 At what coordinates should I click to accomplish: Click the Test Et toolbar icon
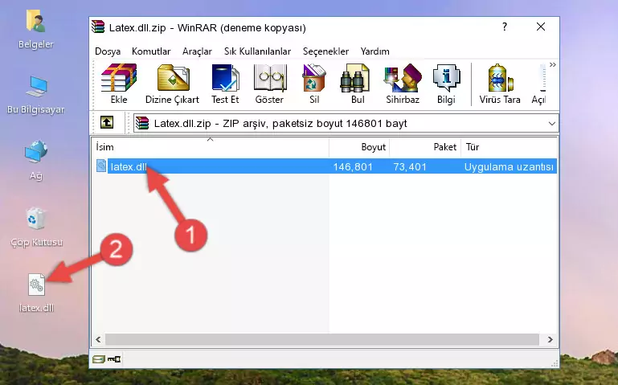click(x=225, y=78)
